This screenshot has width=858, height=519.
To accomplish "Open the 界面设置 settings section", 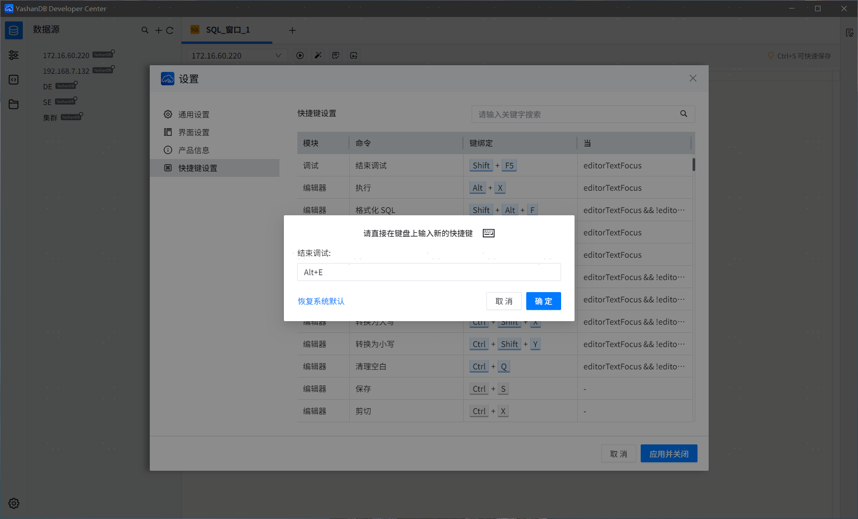I will (194, 132).
